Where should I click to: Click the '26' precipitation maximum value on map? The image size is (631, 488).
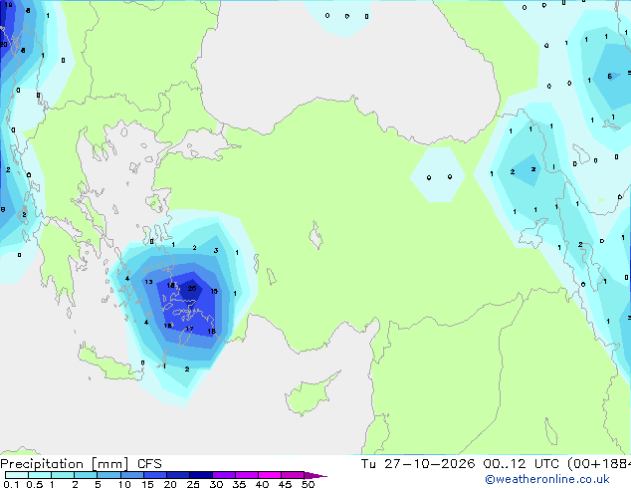pos(192,288)
